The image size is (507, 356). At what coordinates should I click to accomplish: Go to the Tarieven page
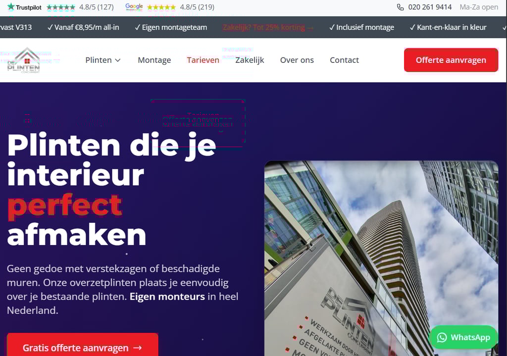[203, 60]
